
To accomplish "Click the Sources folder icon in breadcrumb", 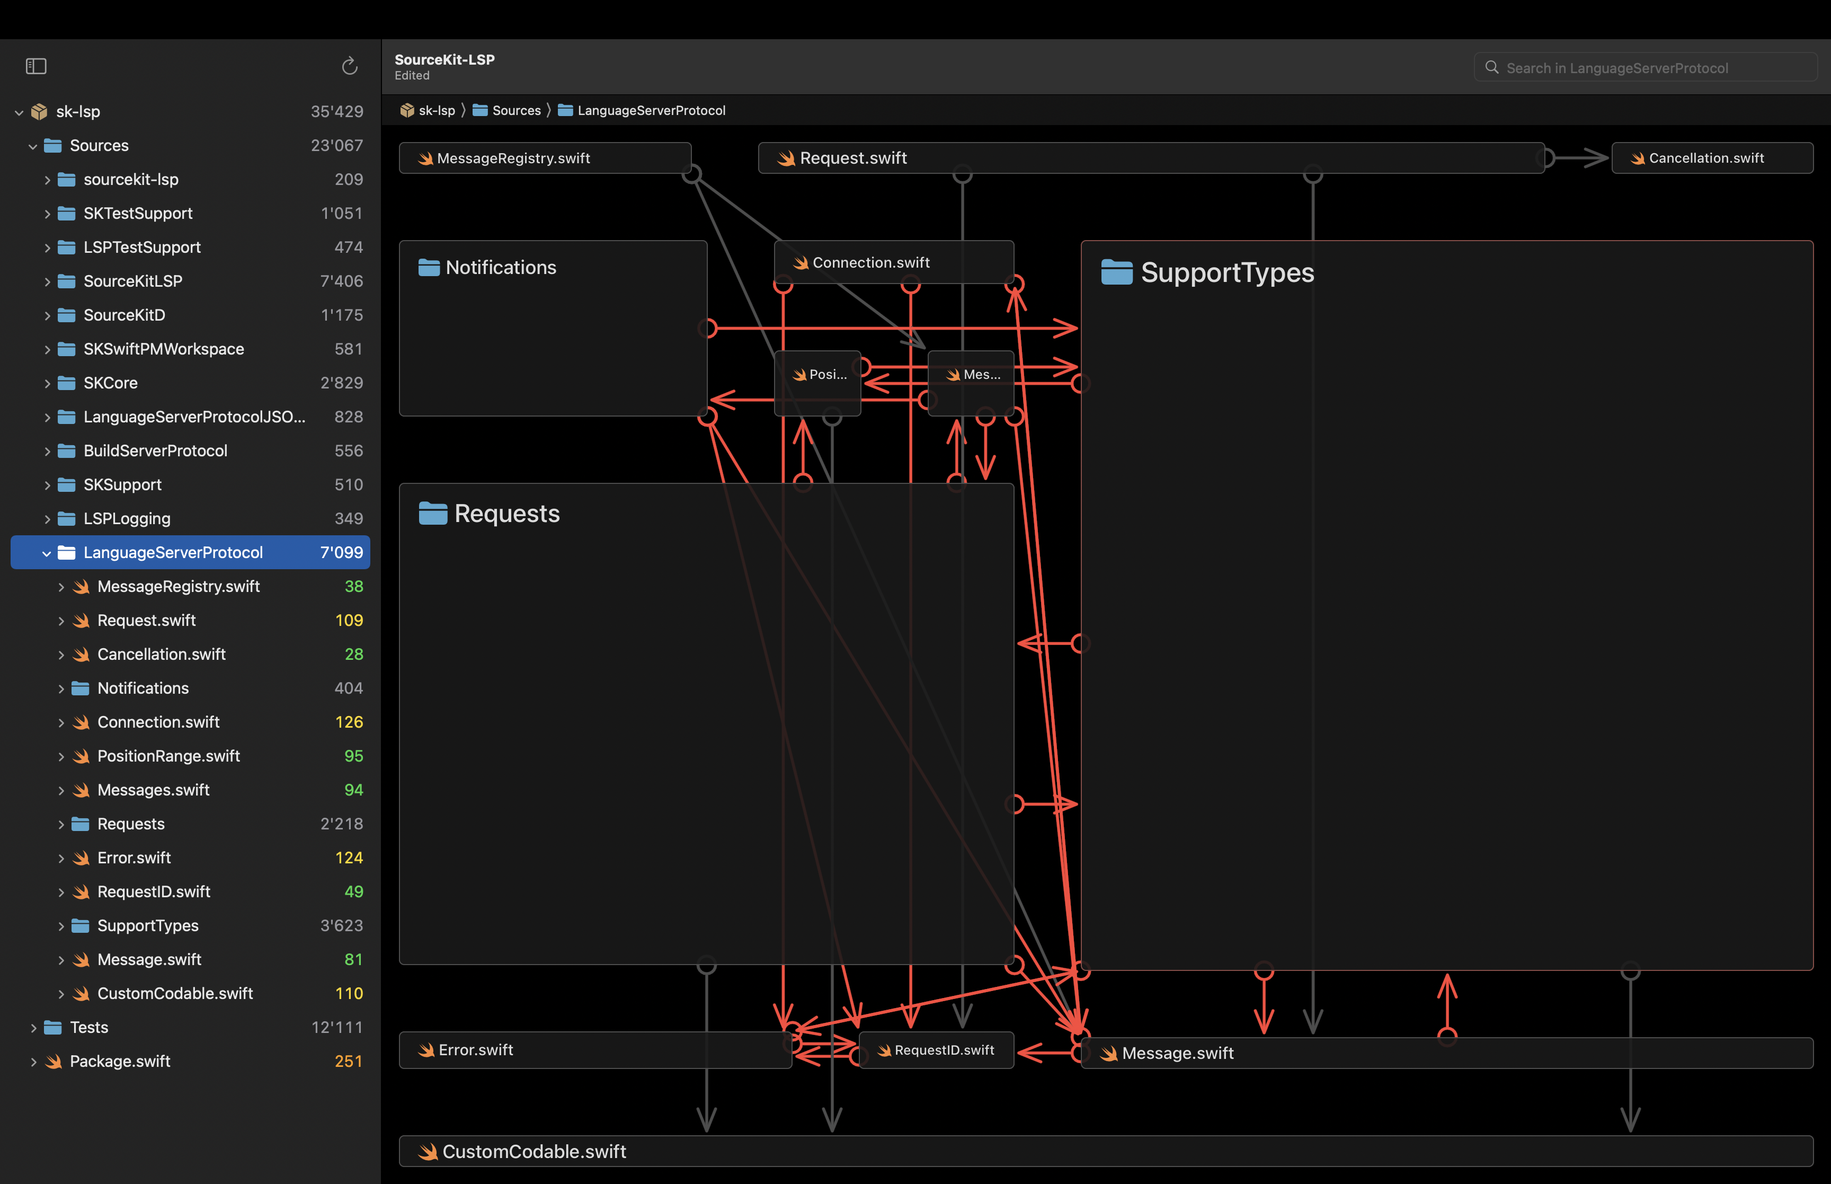I will pyautogui.click(x=480, y=111).
